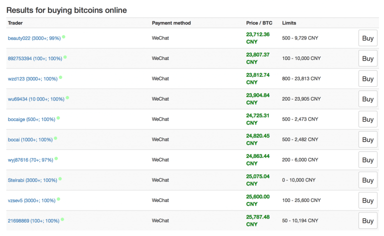
Task: Click green online status dot beside wyj87616
Action: [x=56, y=158]
